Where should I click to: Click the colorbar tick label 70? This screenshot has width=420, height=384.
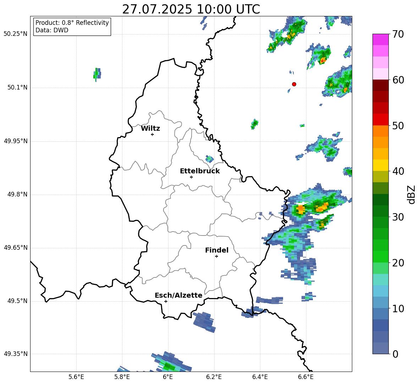(398, 34)
